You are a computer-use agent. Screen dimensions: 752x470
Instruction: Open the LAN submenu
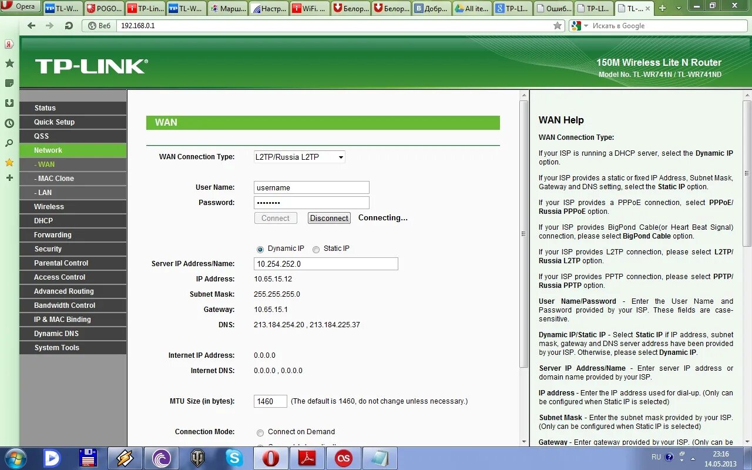(73, 193)
